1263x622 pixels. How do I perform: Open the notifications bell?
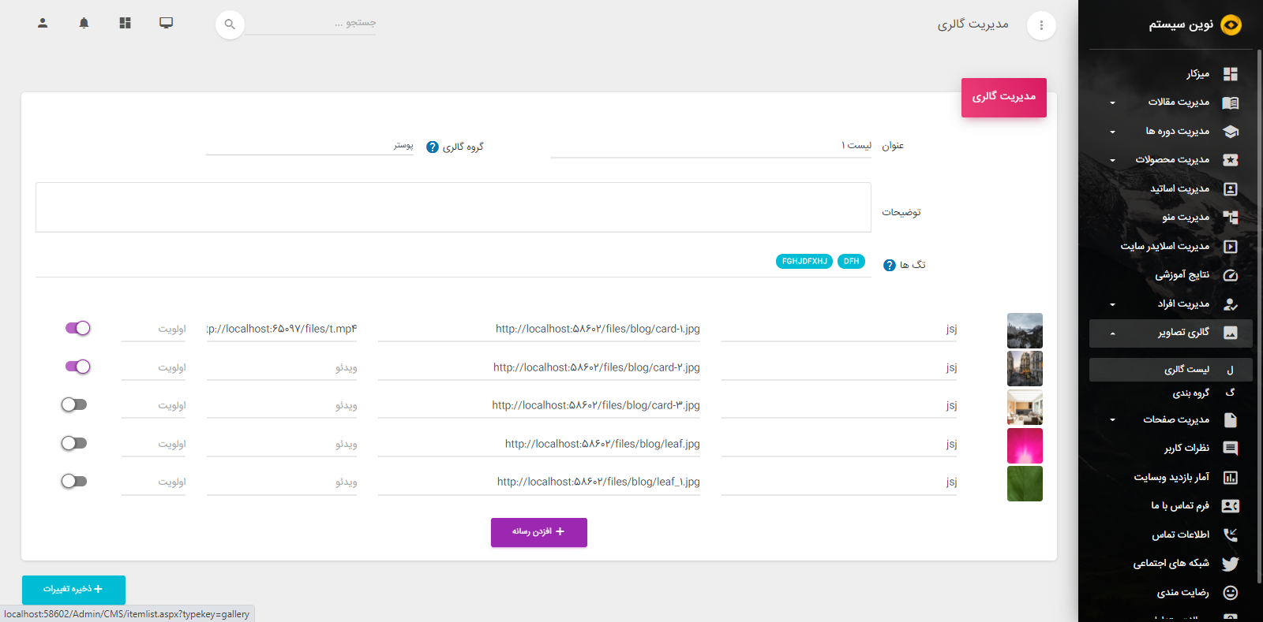click(84, 23)
